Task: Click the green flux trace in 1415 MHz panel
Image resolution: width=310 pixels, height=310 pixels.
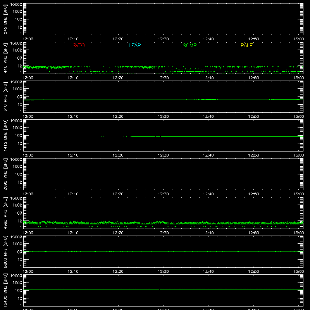Action: (x=163, y=137)
